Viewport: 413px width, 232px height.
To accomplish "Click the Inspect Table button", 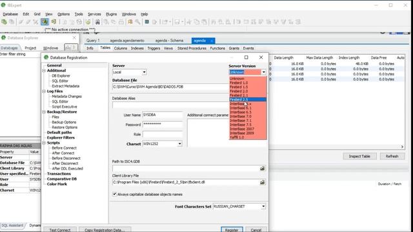I will pyautogui.click(x=359, y=156).
